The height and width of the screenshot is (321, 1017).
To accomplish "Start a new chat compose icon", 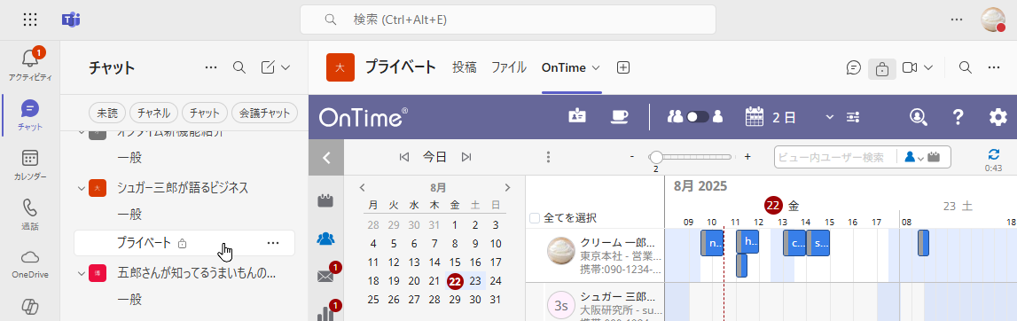I will coord(268,67).
